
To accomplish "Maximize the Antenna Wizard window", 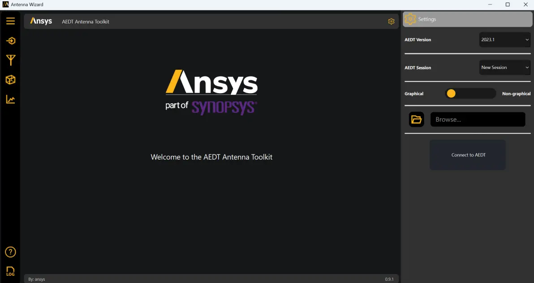I will pyautogui.click(x=508, y=4).
